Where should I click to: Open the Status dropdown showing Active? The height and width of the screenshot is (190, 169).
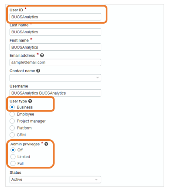click(x=55, y=179)
